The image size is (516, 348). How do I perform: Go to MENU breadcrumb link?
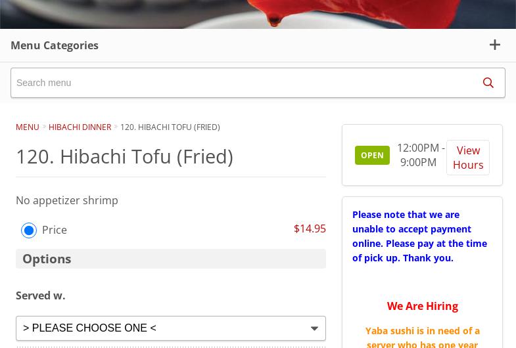pyautogui.click(x=27, y=127)
